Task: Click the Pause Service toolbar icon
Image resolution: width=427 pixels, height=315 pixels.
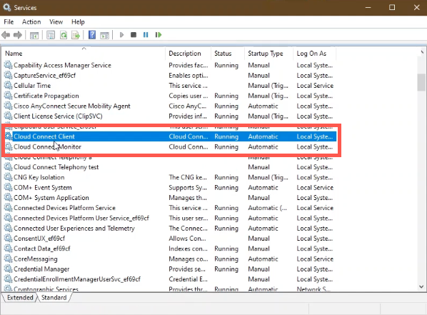Action: (146, 35)
